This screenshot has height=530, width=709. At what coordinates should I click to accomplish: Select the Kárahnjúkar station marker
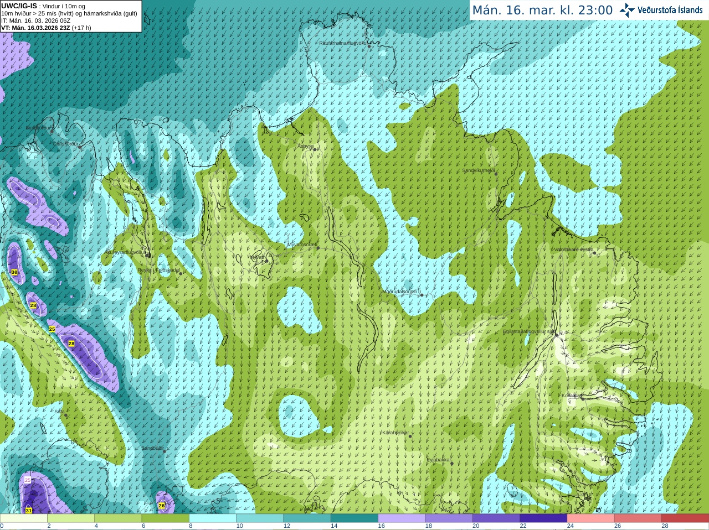pos(410,436)
